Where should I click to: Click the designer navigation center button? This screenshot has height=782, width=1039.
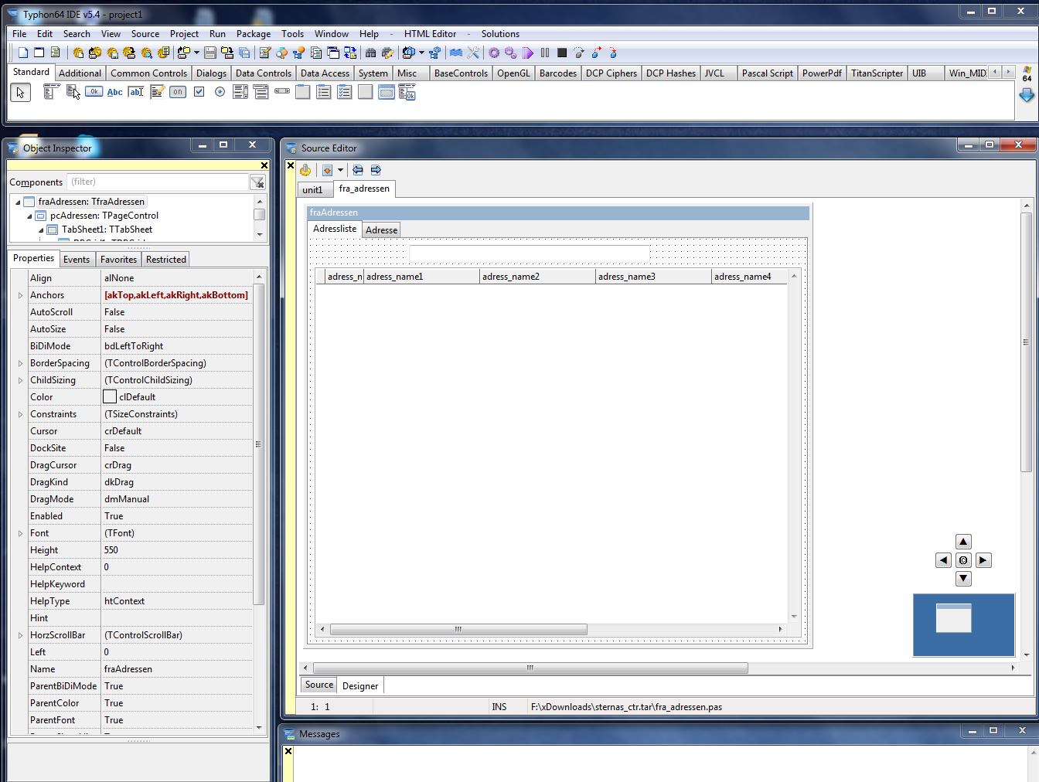point(963,560)
